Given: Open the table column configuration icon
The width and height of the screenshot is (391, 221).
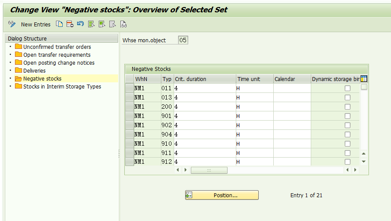Looking at the screenshot, I should point(364,79).
